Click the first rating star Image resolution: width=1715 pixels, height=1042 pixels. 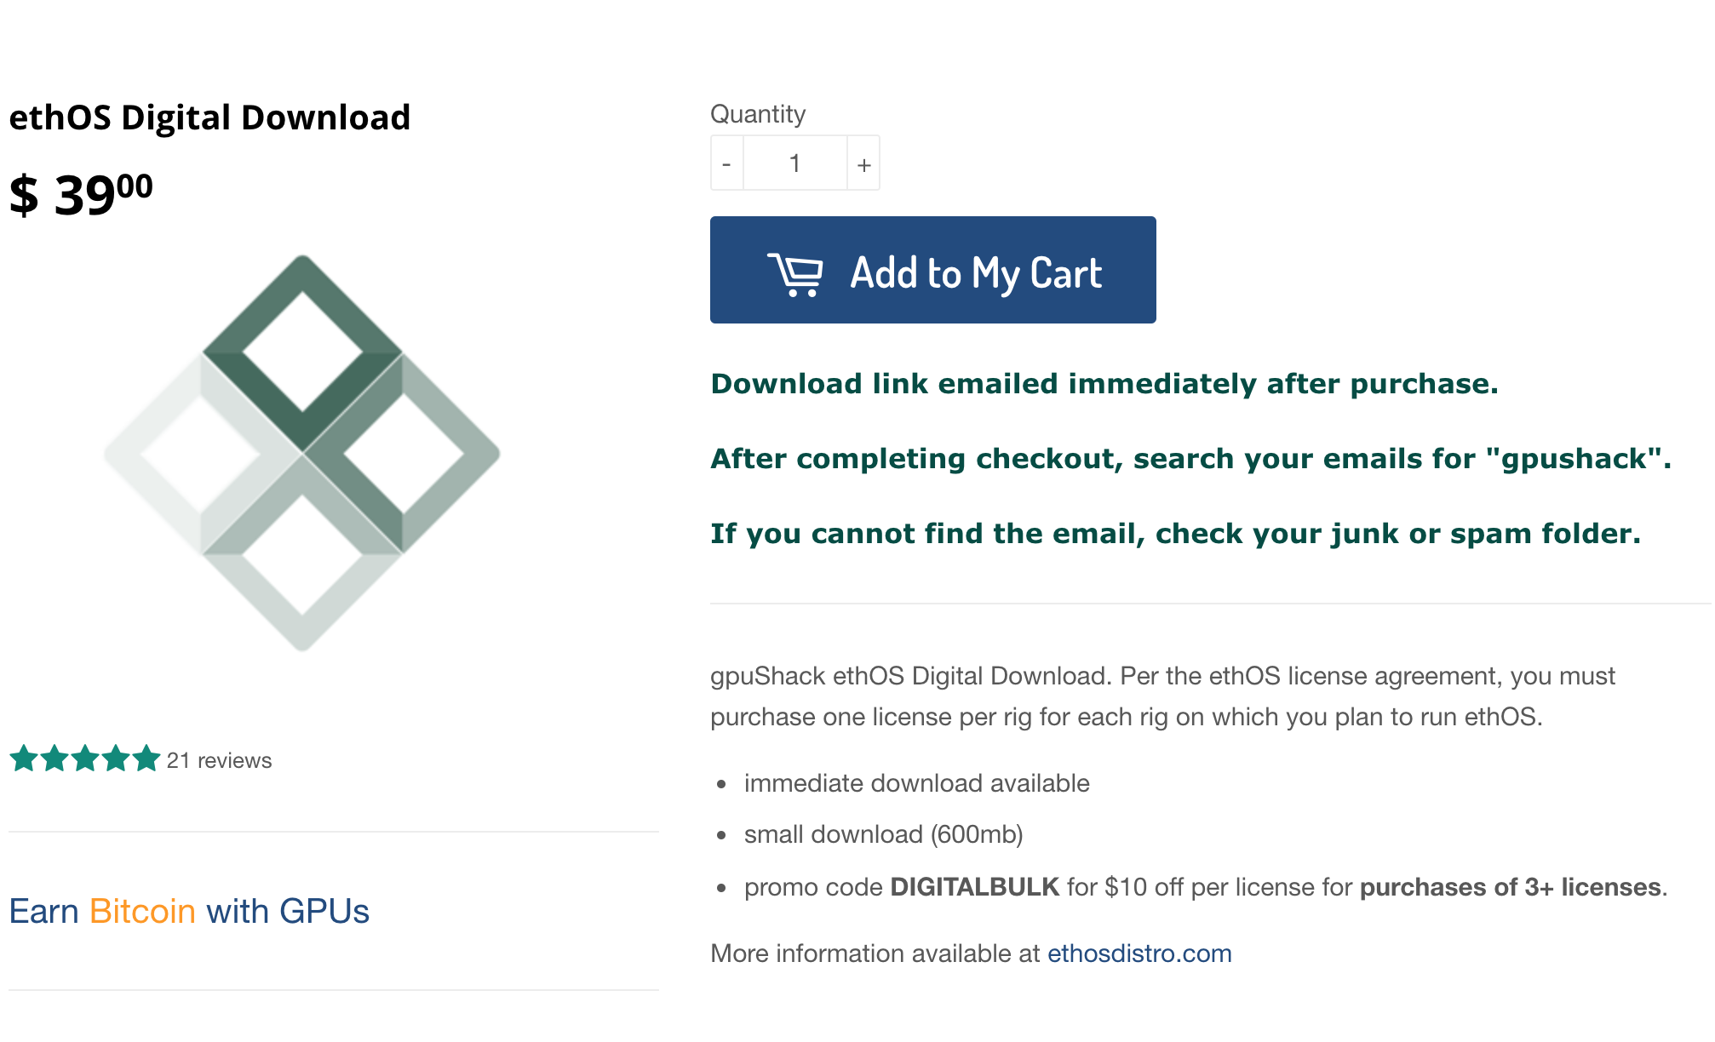[x=24, y=759]
